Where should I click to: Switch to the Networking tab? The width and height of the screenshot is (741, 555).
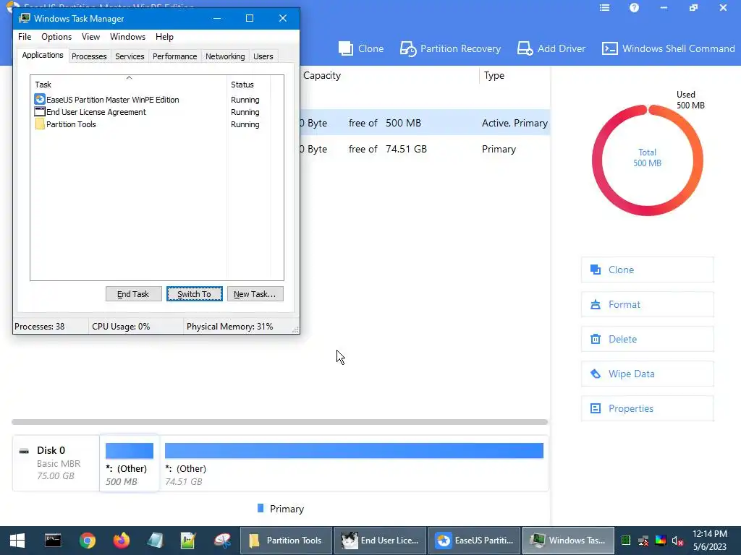pyautogui.click(x=225, y=56)
